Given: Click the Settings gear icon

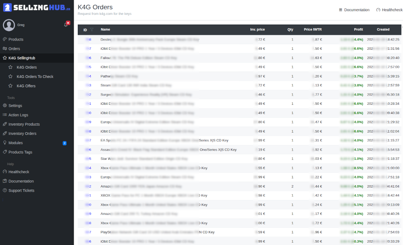Looking at the screenshot, I should click(x=5, y=105).
